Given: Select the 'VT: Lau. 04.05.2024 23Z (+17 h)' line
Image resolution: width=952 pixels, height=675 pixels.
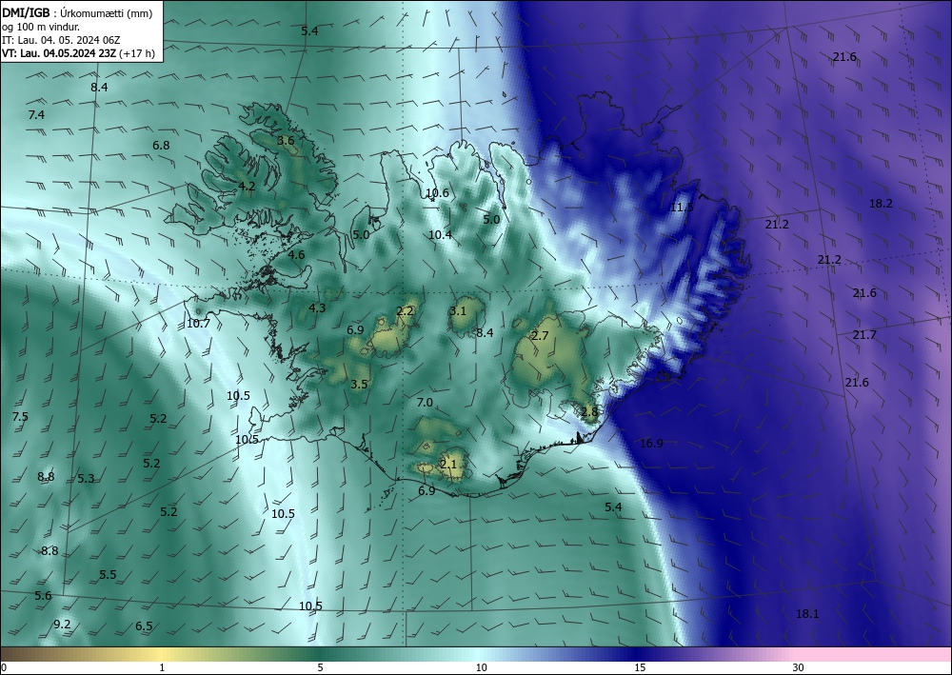Looking at the screenshot, I should [78, 53].
